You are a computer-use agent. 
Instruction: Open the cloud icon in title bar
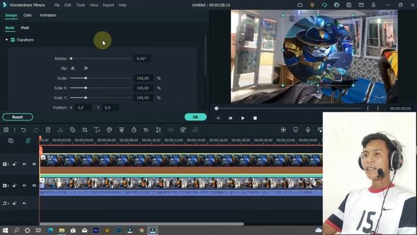300,5
